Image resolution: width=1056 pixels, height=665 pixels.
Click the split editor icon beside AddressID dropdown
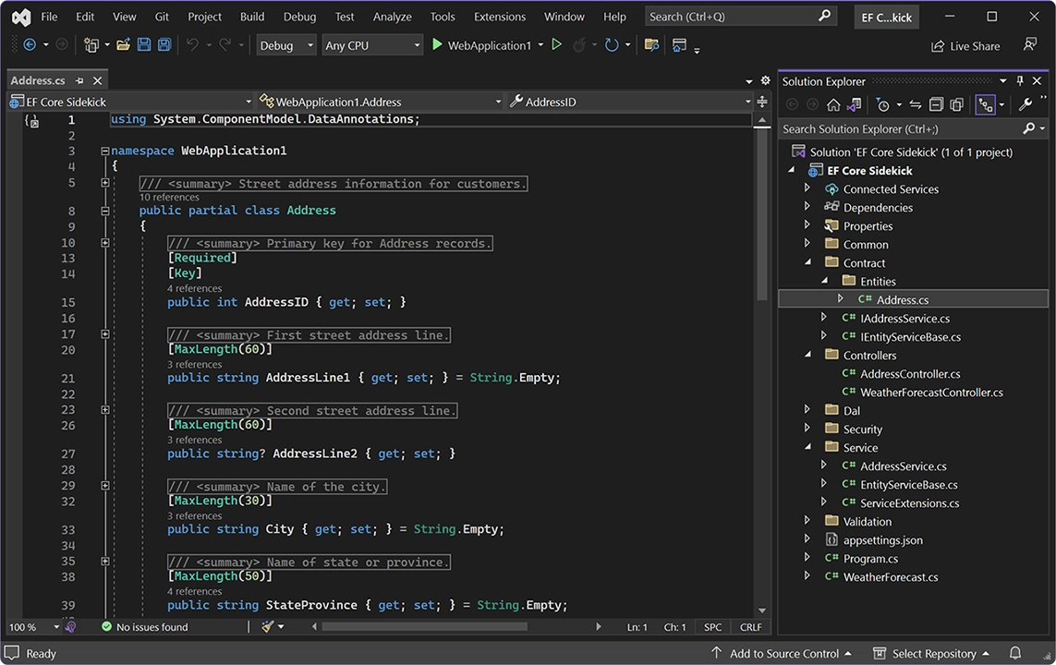point(762,102)
